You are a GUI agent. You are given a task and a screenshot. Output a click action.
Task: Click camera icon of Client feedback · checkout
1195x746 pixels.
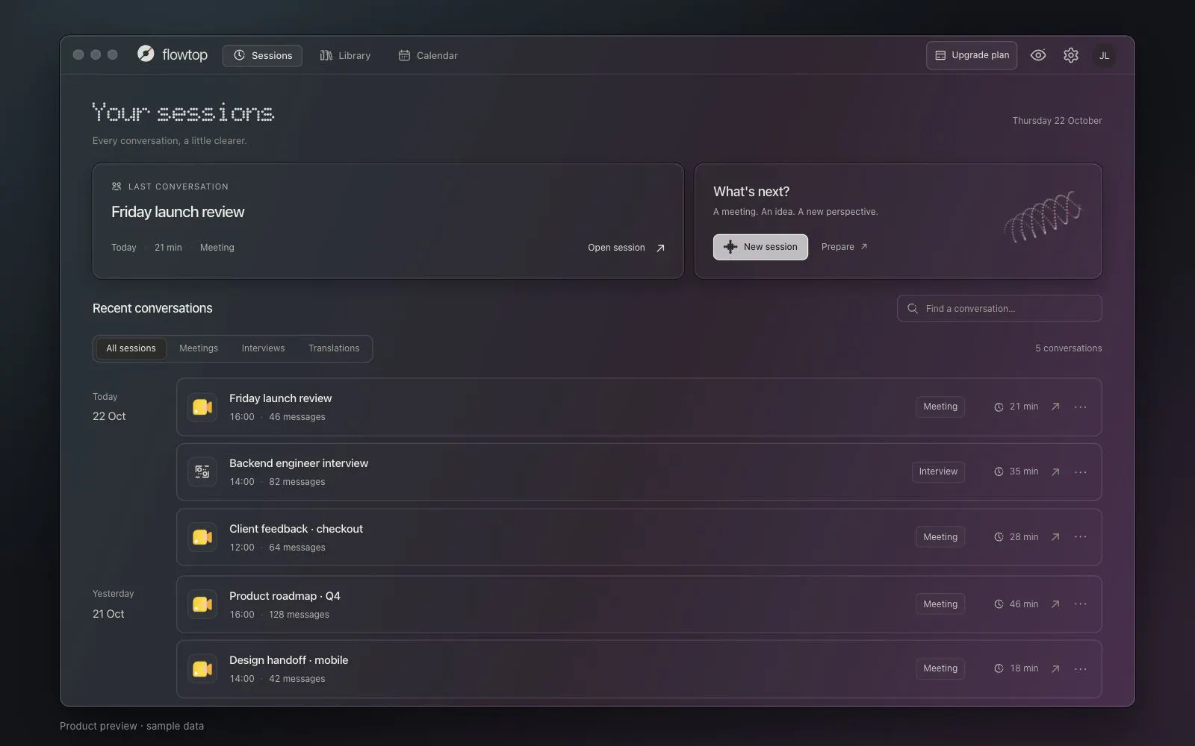202,537
